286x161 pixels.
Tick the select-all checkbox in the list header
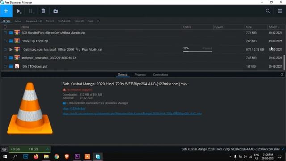click(x=5, y=27)
